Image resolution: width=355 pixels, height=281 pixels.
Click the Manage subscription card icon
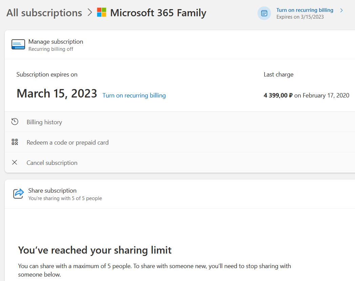(18, 45)
